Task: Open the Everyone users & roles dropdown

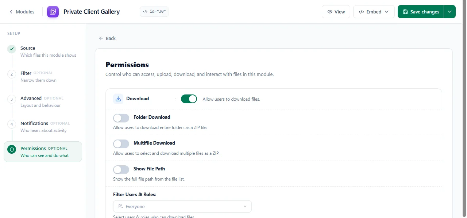Action: click(182, 206)
